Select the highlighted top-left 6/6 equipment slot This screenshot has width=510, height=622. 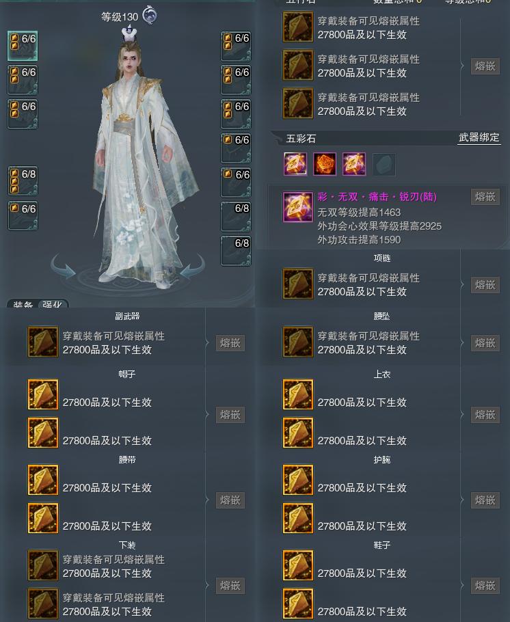(23, 46)
